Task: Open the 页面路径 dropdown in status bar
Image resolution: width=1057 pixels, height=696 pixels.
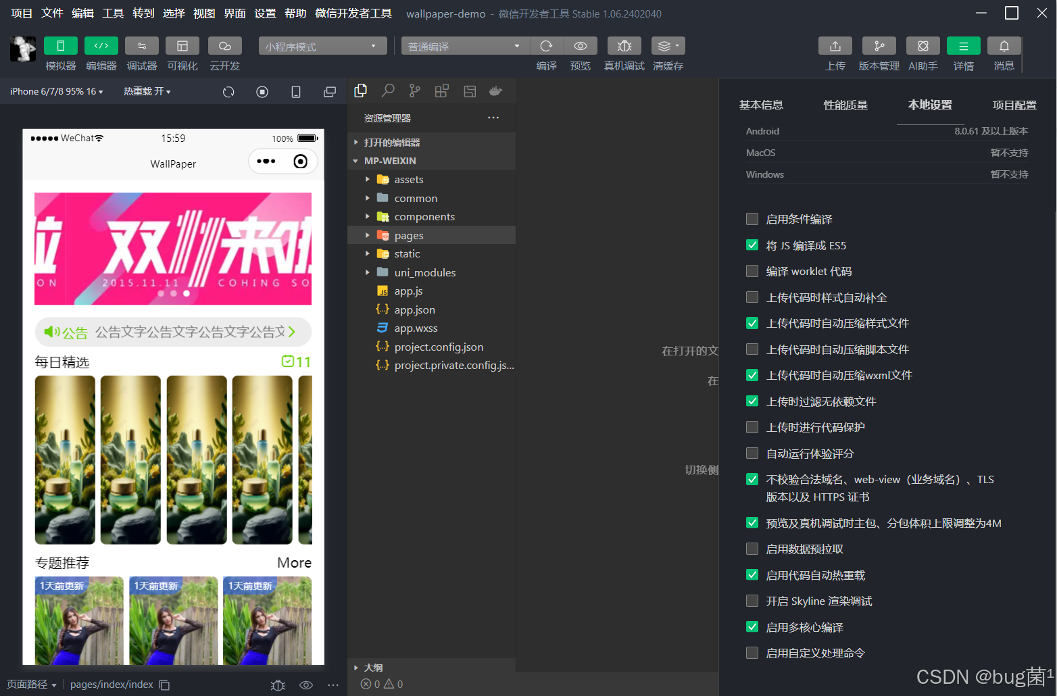Action: tap(32, 685)
